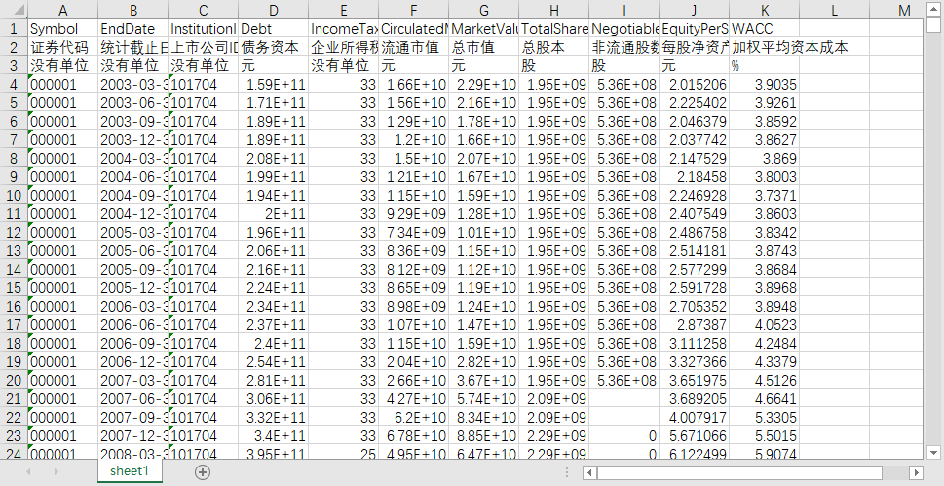Click the horizontal scrollbar thumb
This screenshot has width=944, height=486.
point(740,472)
